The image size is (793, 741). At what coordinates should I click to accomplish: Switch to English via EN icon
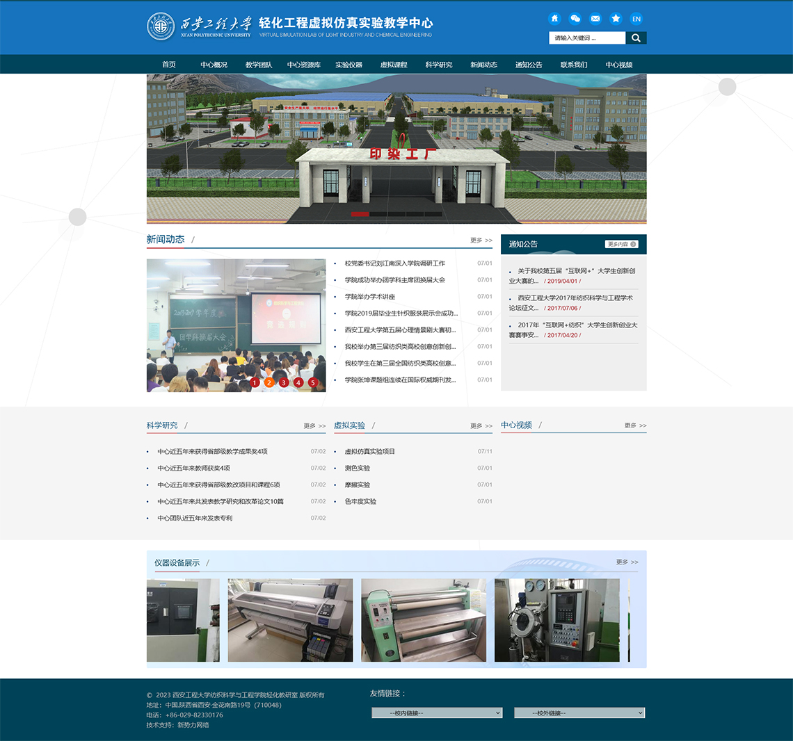click(x=636, y=19)
